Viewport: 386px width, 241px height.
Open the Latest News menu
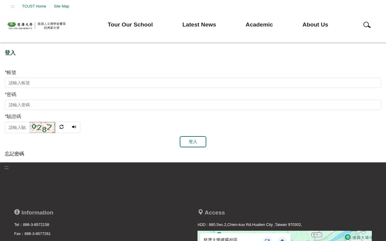pyautogui.click(x=199, y=25)
